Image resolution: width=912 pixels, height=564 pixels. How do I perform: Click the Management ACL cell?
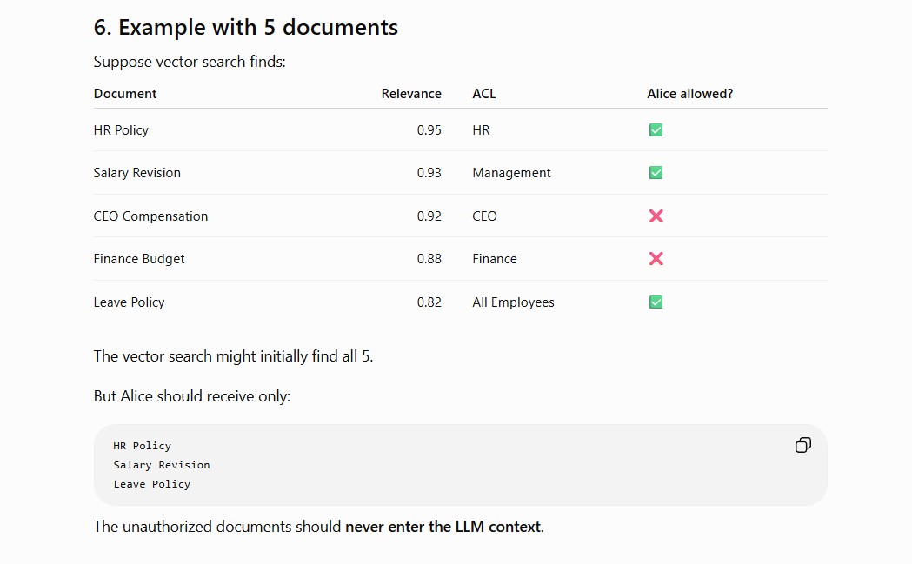pyautogui.click(x=511, y=173)
